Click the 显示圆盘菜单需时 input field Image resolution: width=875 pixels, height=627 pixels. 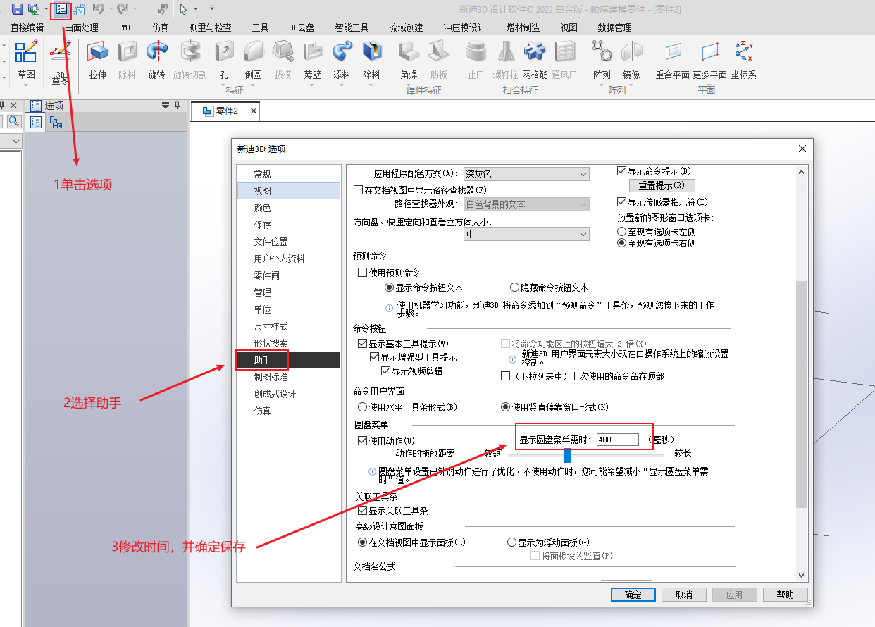pos(617,440)
